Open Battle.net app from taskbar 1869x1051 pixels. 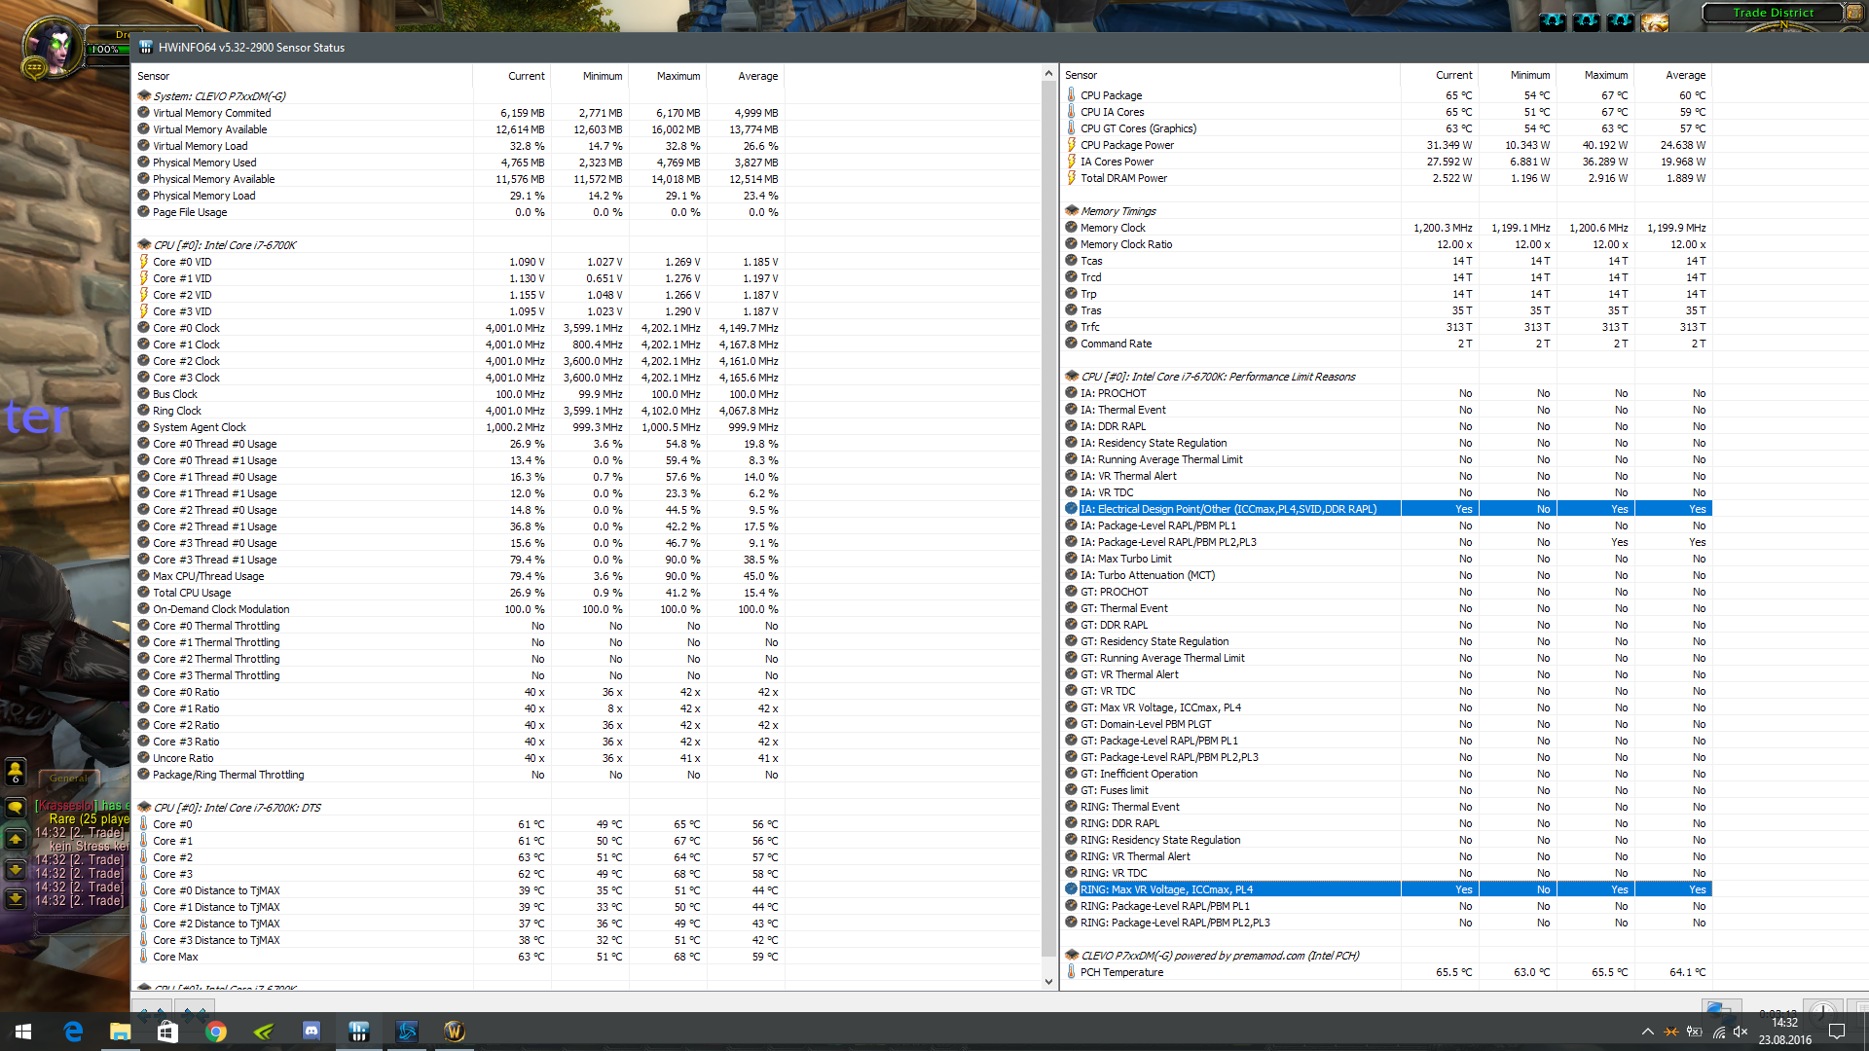(407, 1032)
